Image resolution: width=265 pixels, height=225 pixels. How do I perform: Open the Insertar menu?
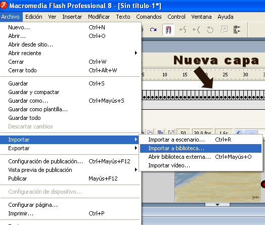tap(72, 17)
